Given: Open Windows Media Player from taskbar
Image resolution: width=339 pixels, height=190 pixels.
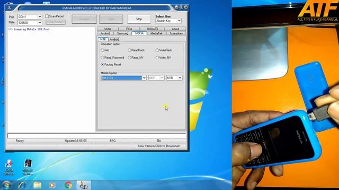Looking at the screenshot, I should pos(52,185).
